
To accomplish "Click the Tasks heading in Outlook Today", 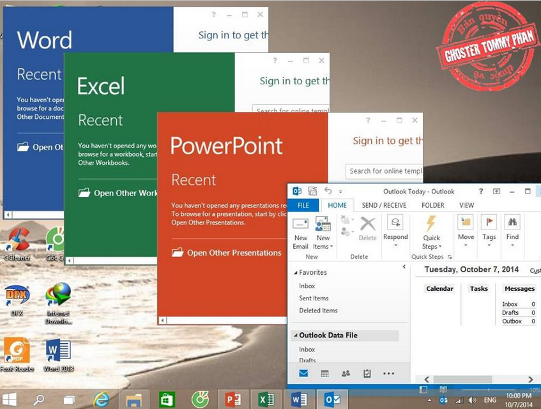I will coord(479,289).
